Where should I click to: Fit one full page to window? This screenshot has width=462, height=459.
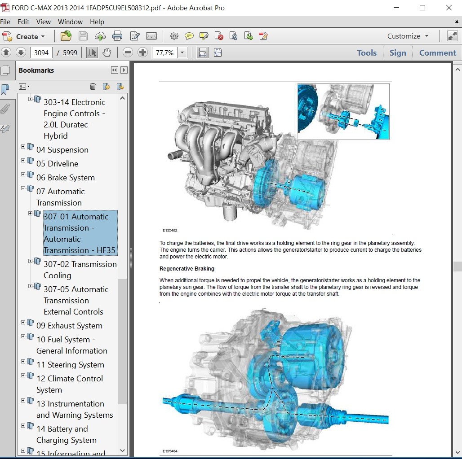pos(218,52)
